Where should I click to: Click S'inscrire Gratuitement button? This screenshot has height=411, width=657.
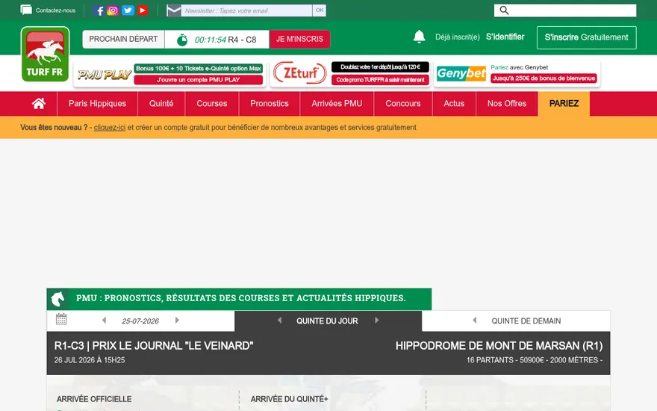point(587,37)
